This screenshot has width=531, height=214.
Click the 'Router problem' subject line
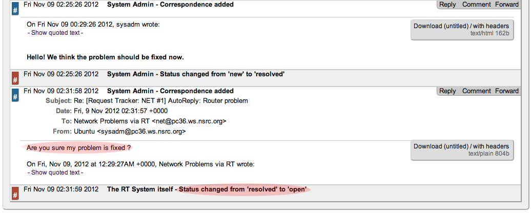point(161,101)
